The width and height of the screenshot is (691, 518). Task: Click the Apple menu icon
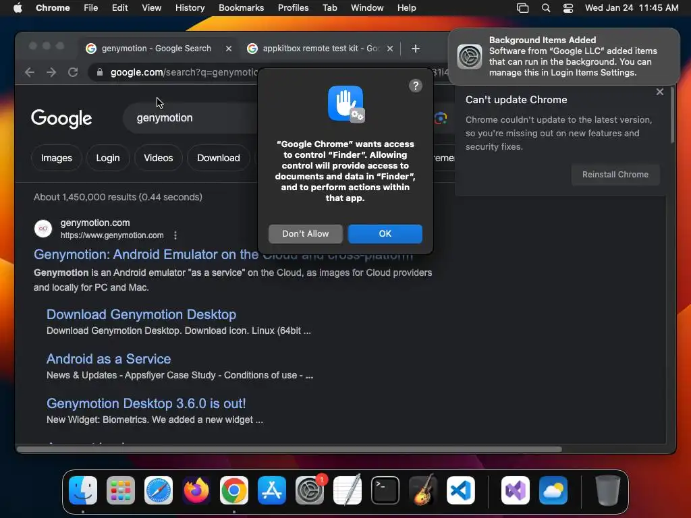18,7
